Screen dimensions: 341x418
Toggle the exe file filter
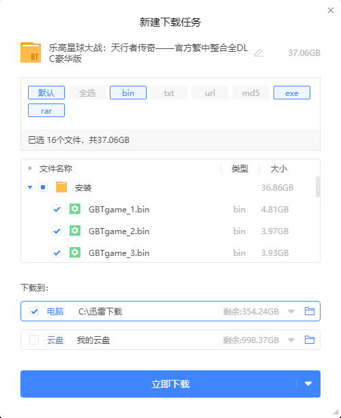292,93
